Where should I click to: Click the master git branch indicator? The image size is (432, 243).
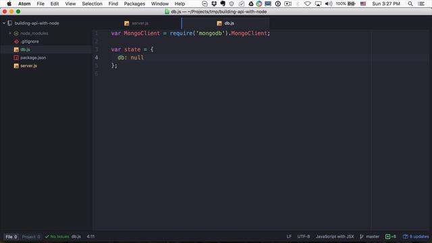click(x=373, y=236)
